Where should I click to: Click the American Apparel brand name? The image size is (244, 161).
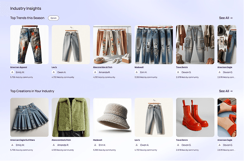18,67
